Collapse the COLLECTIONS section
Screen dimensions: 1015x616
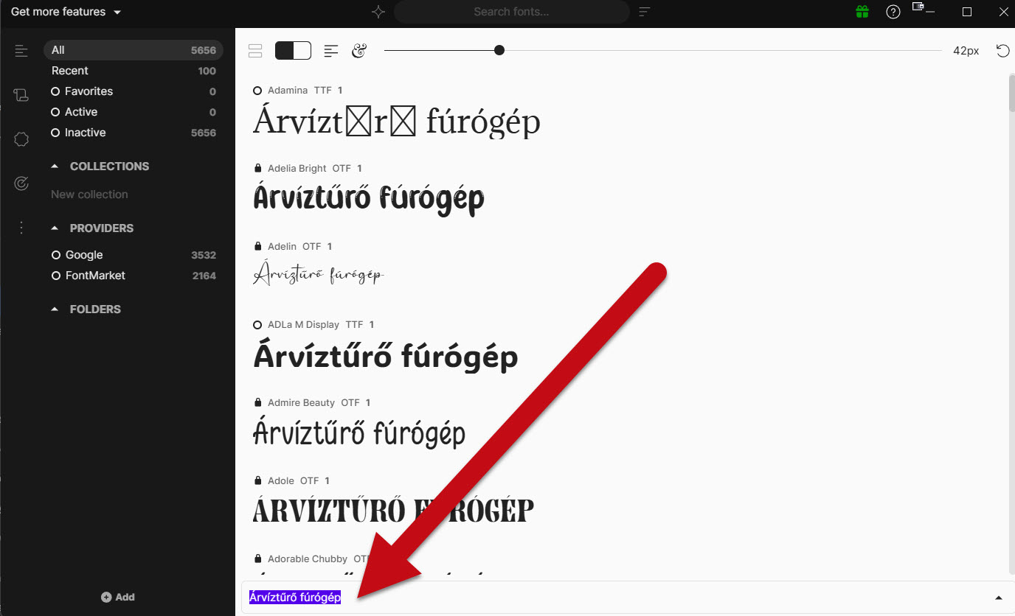[55, 167]
